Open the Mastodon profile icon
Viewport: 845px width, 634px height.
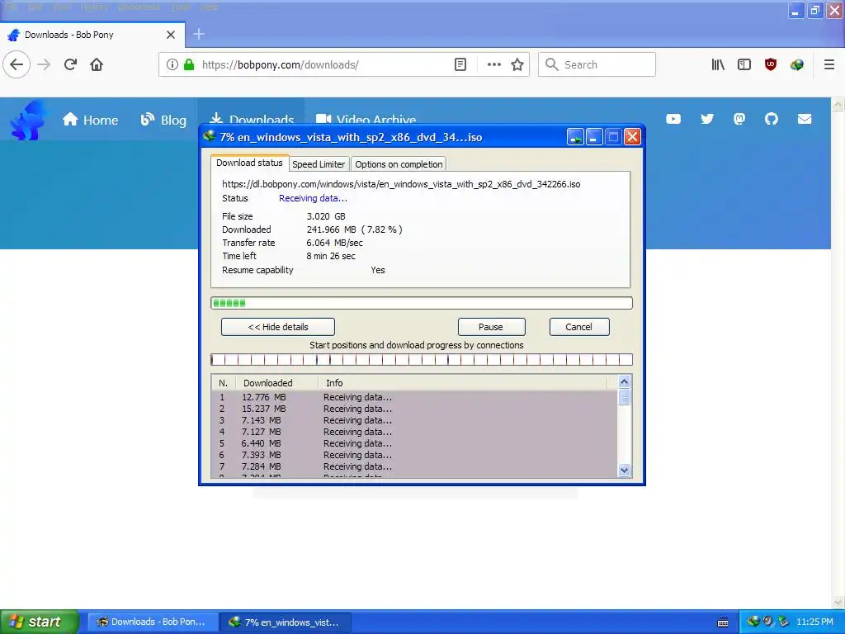pos(739,119)
